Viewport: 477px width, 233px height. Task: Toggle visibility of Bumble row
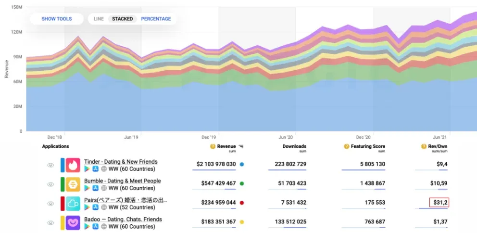50,184
